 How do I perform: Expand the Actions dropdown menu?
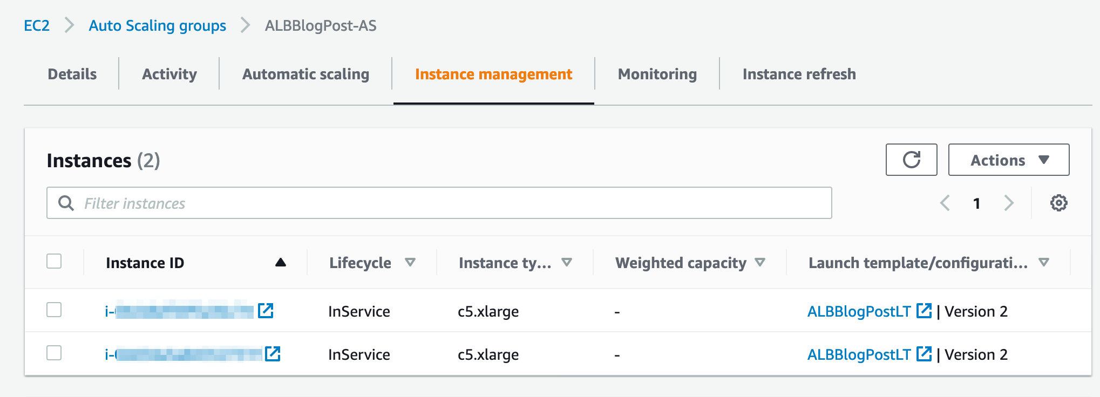(1008, 160)
